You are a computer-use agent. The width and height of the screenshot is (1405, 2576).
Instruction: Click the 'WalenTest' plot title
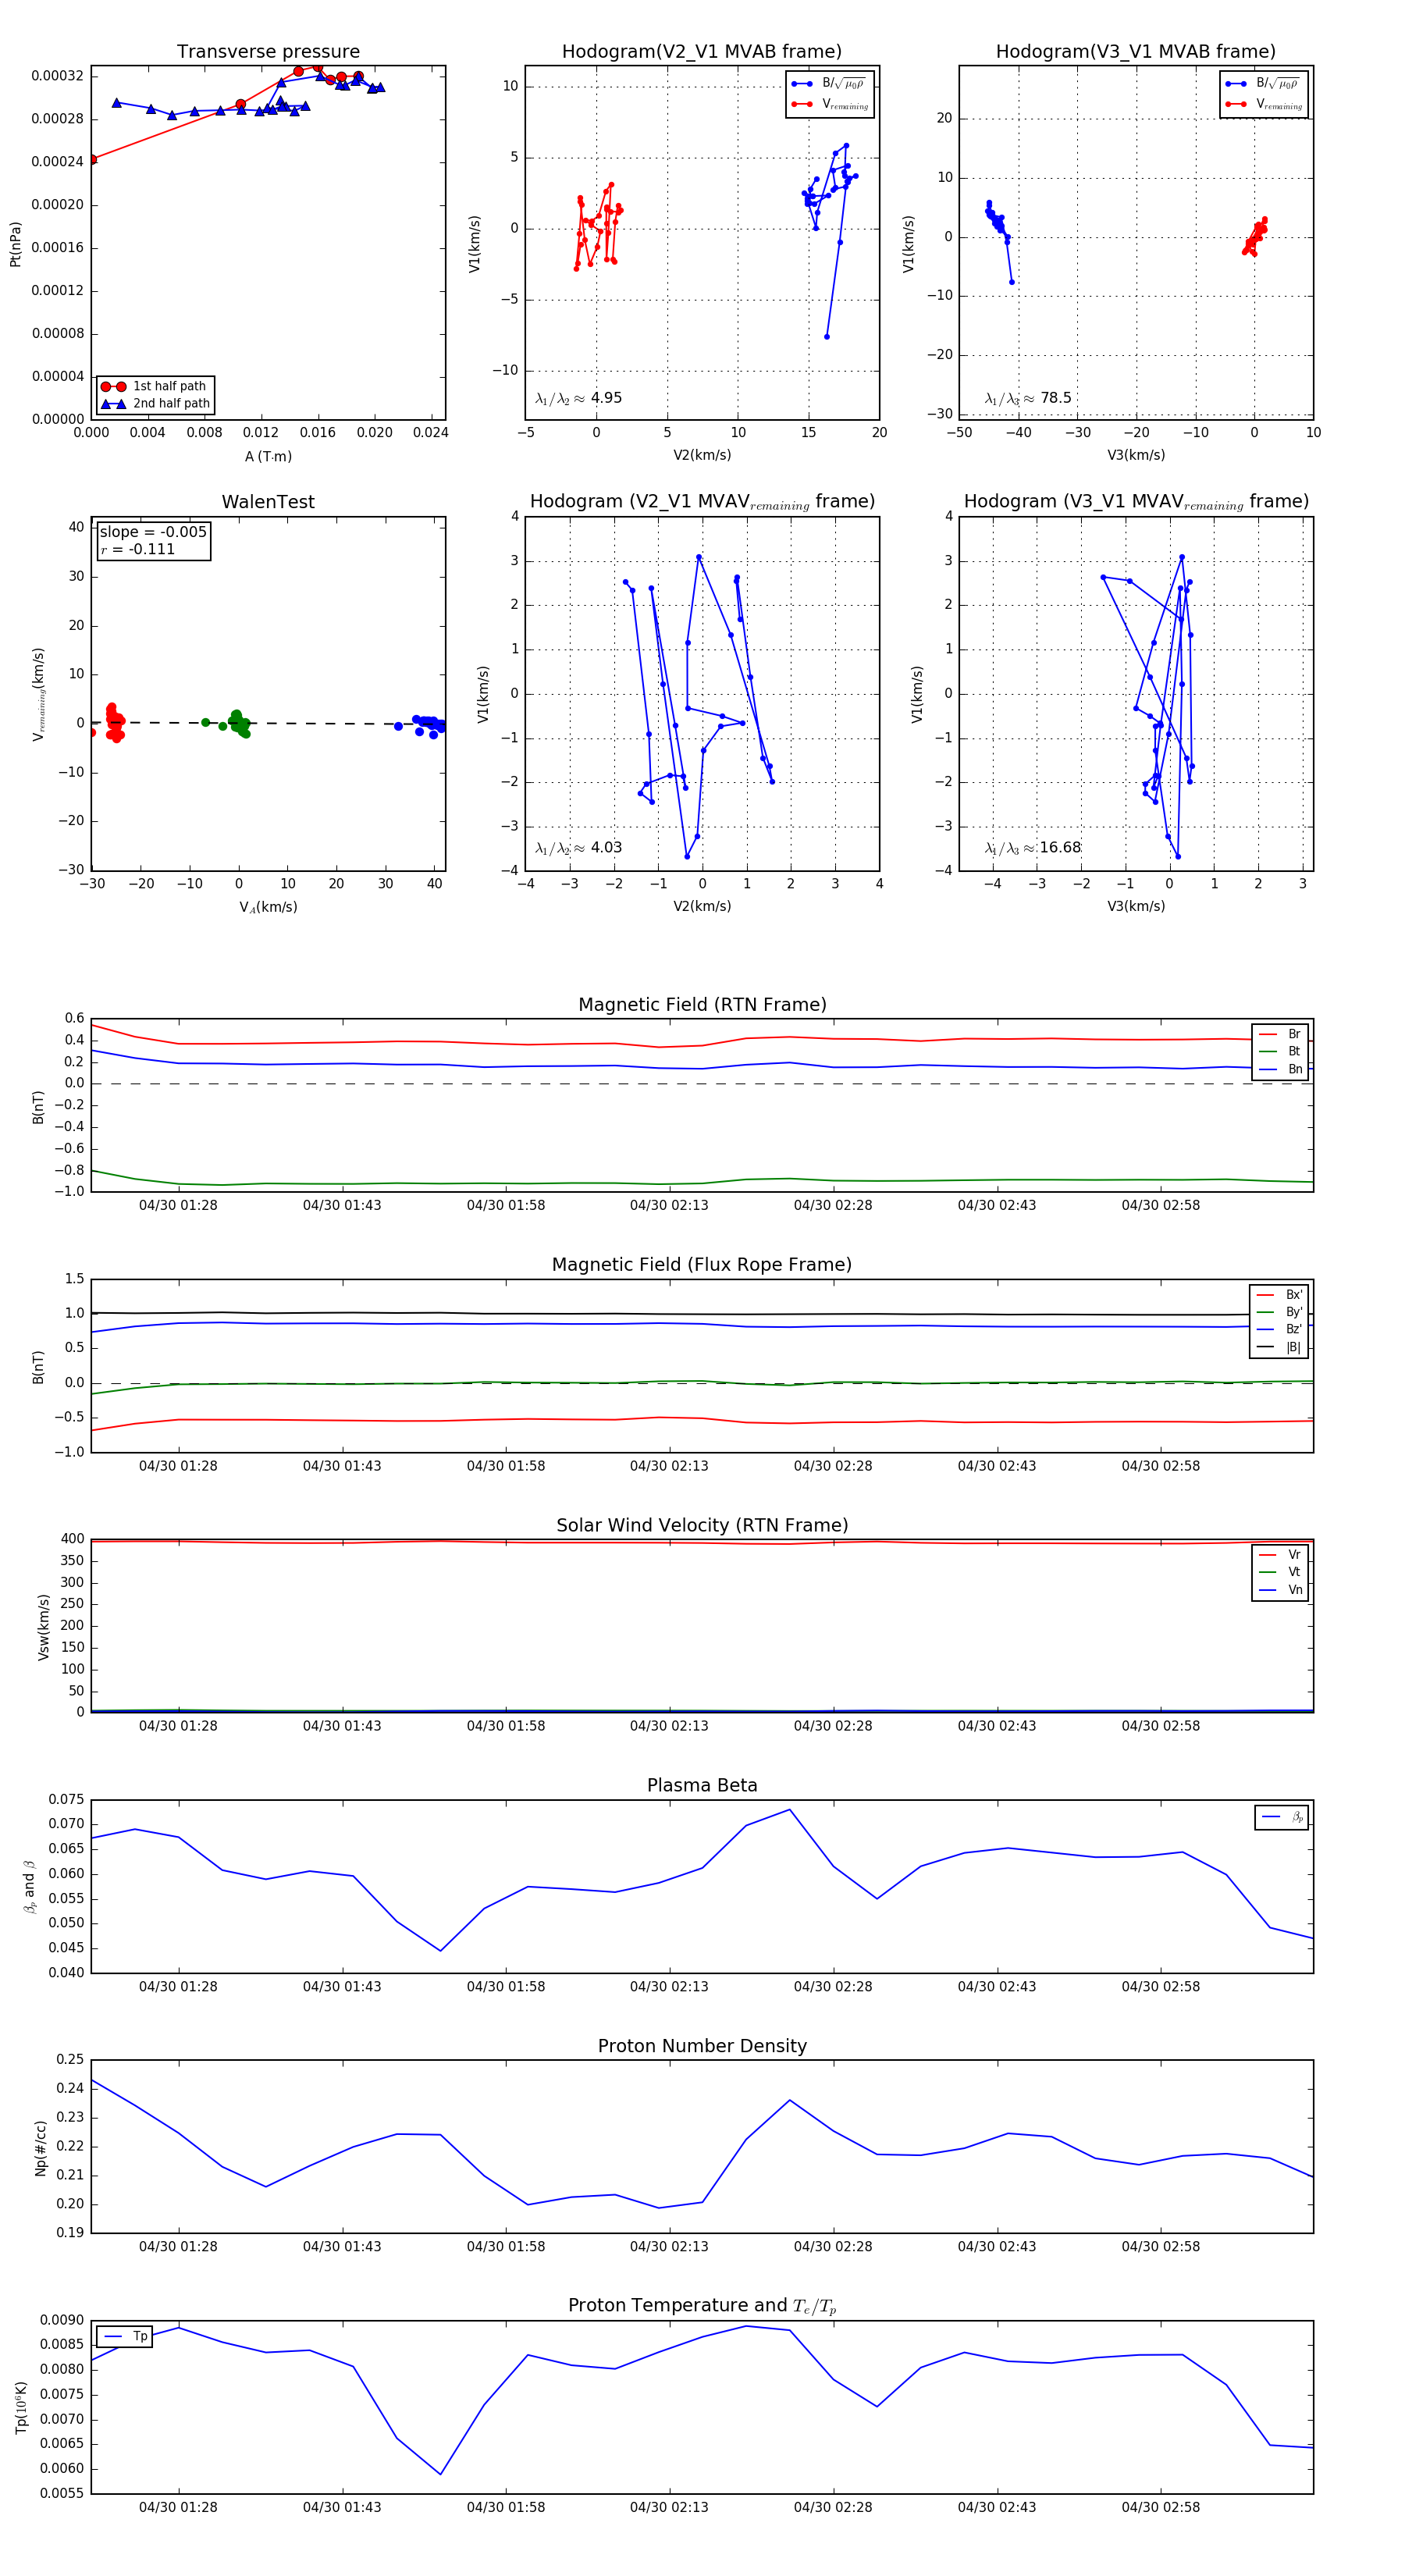point(268,502)
